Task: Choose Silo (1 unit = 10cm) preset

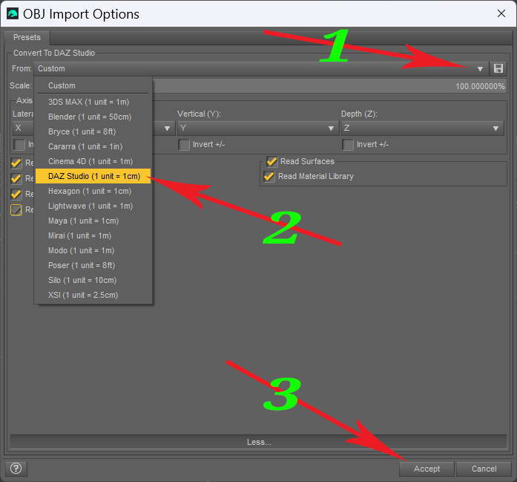Action: (93, 280)
